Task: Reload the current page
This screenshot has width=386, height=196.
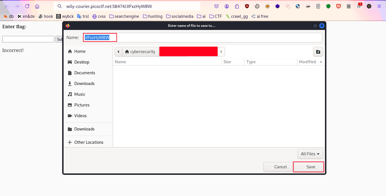Action: pyautogui.click(x=27, y=6)
